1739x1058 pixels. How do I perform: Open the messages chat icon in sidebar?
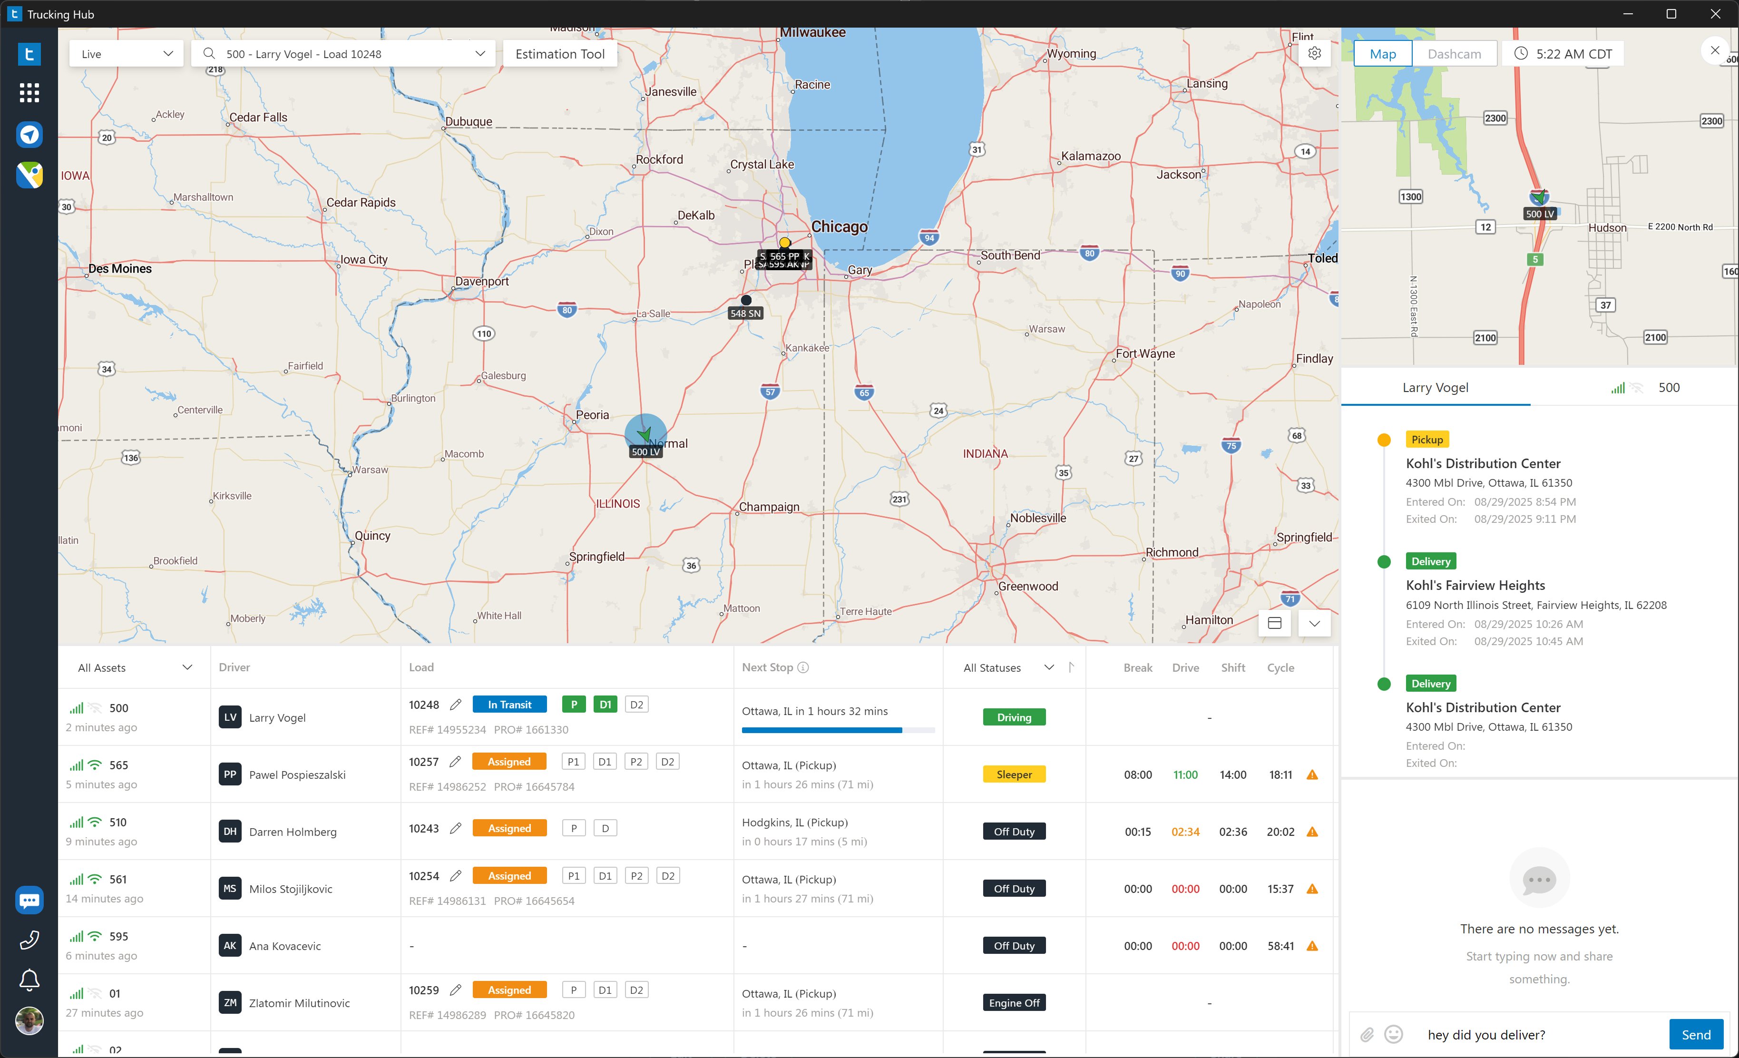pyautogui.click(x=29, y=900)
